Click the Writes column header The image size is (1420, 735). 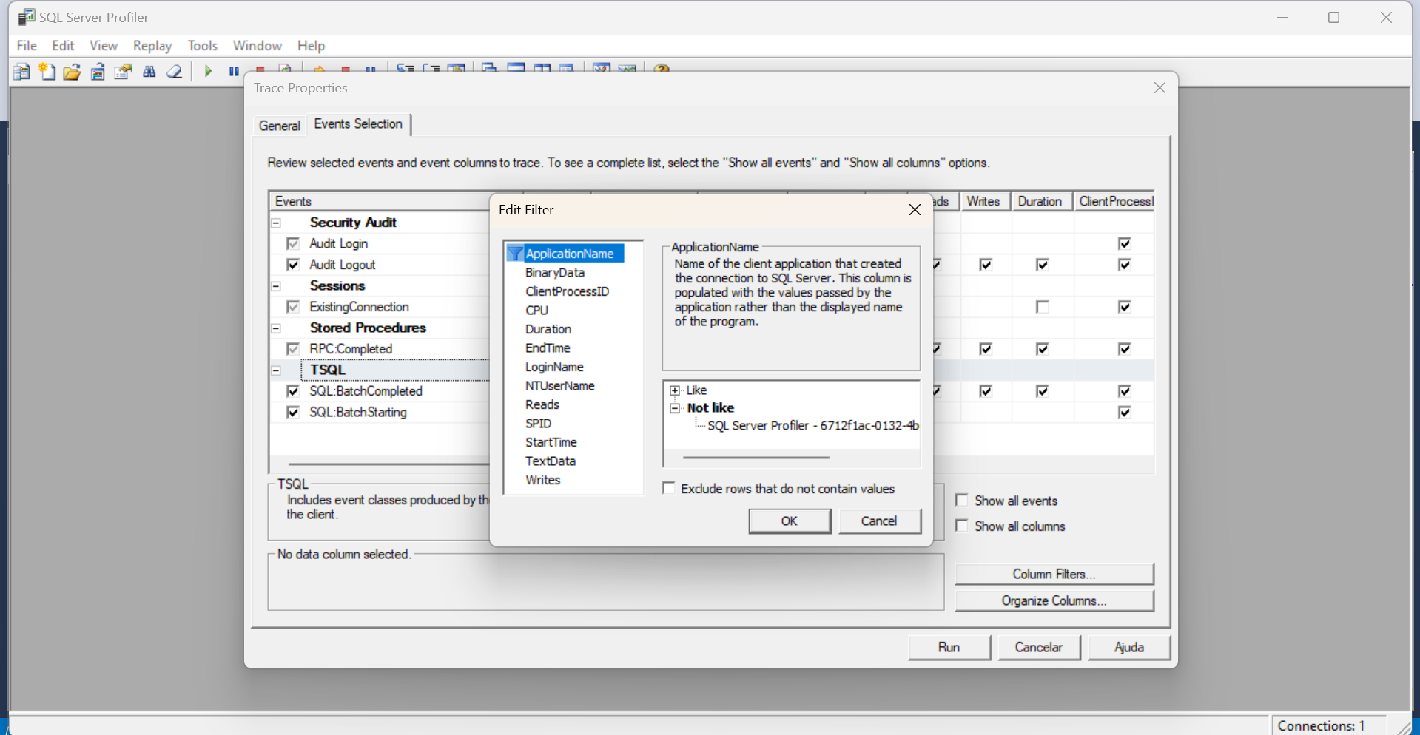[983, 202]
